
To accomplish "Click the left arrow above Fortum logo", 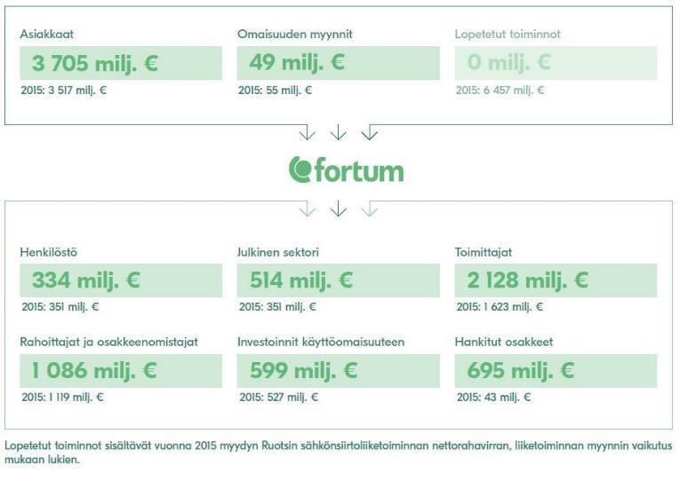I will (x=307, y=132).
